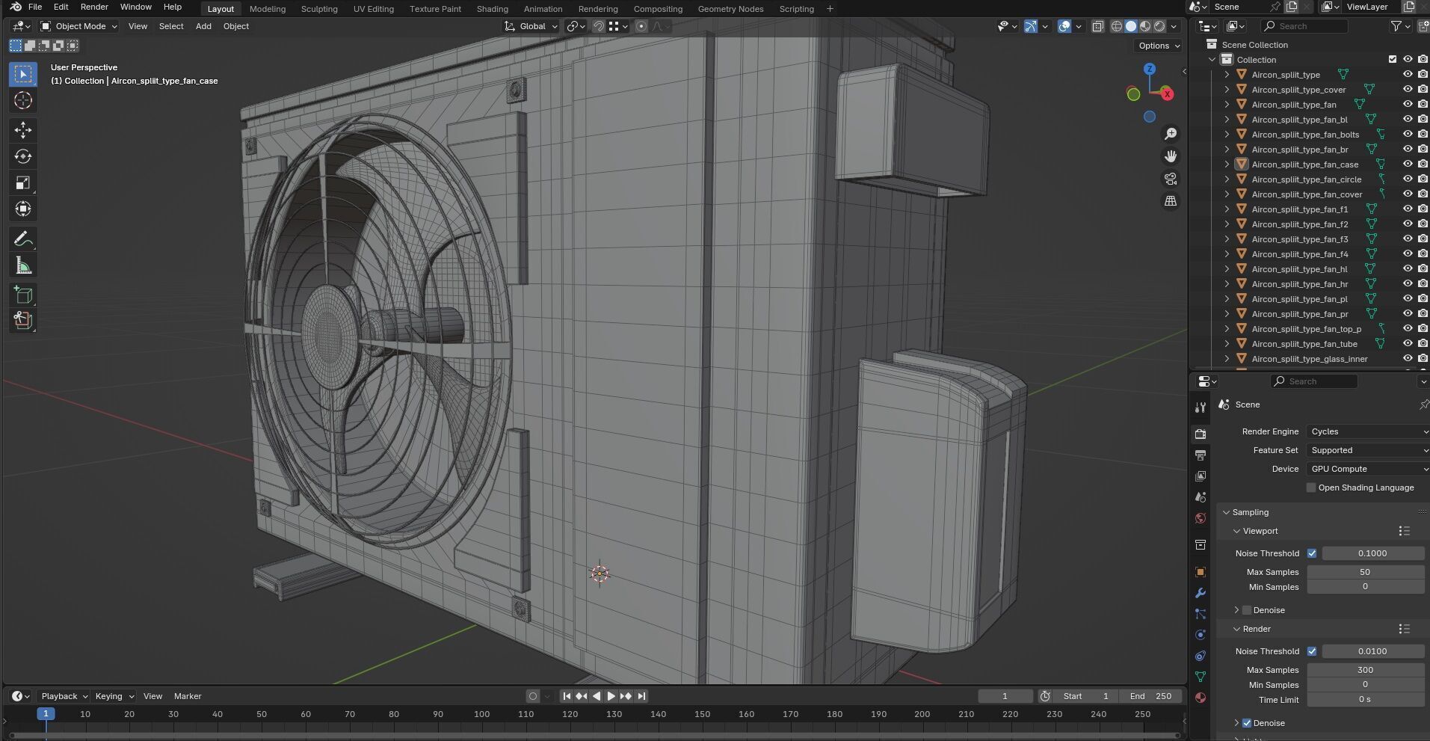
Task: Switch to wireframe viewport shading
Action: (x=1117, y=26)
